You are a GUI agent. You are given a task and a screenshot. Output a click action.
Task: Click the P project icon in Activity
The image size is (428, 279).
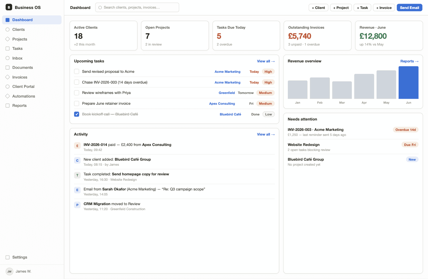(x=77, y=205)
